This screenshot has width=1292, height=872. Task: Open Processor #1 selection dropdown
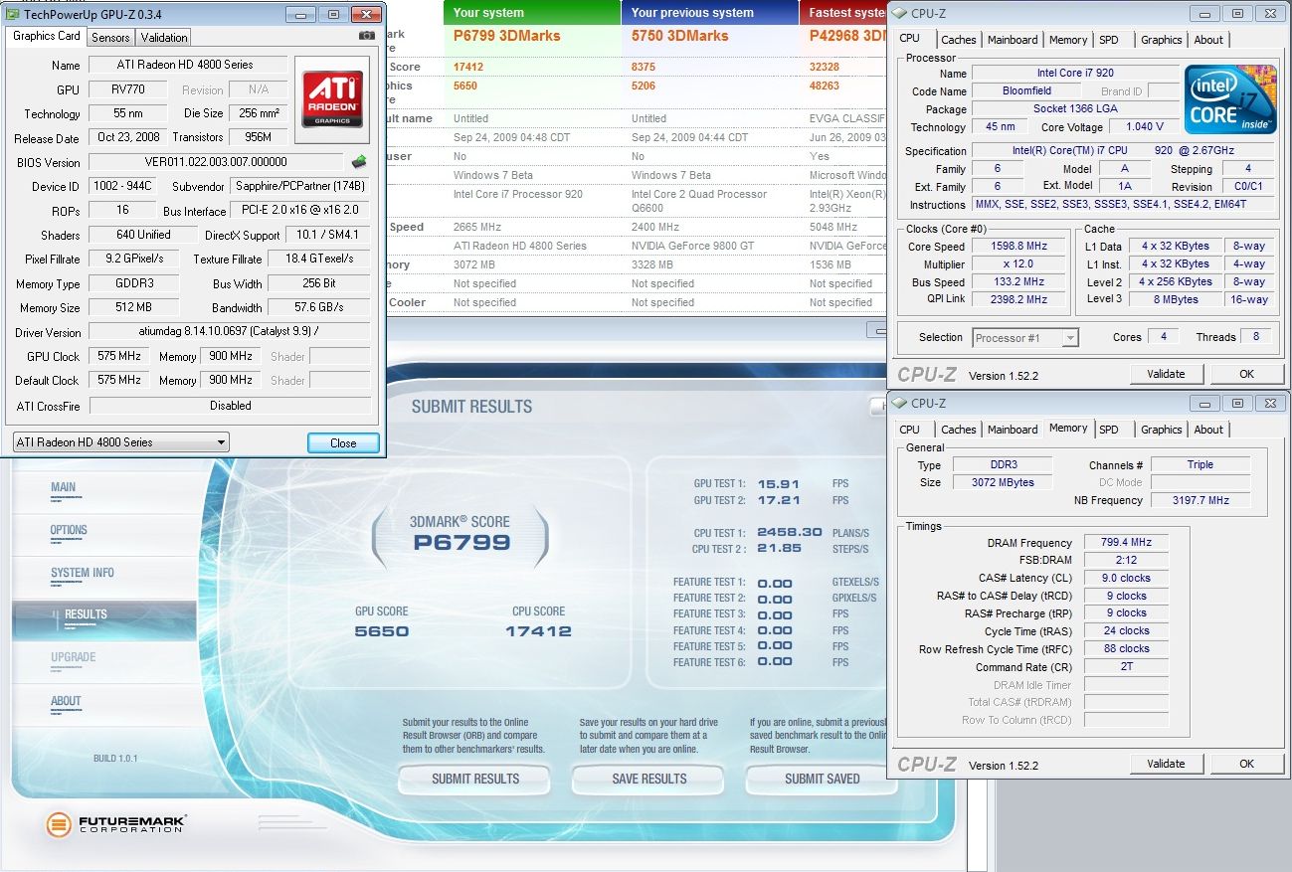click(1025, 338)
